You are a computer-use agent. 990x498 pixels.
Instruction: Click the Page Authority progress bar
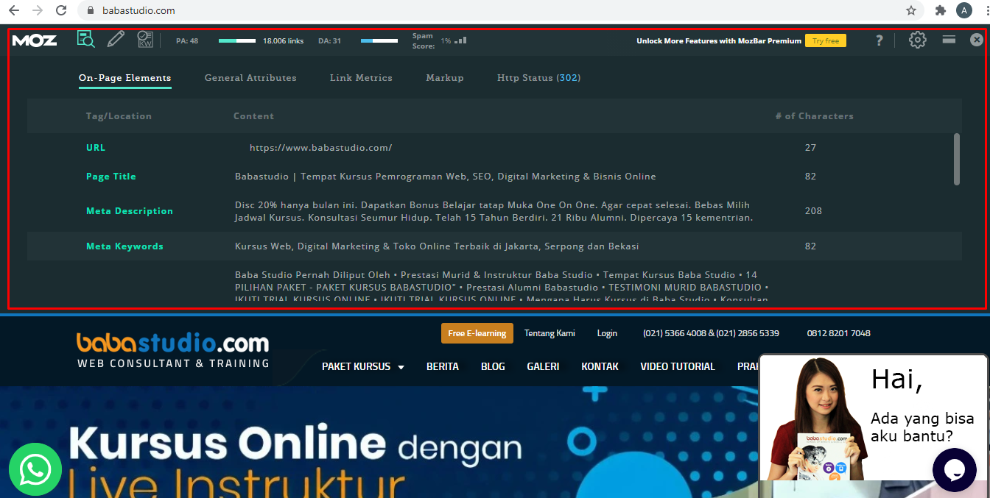(237, 41)
